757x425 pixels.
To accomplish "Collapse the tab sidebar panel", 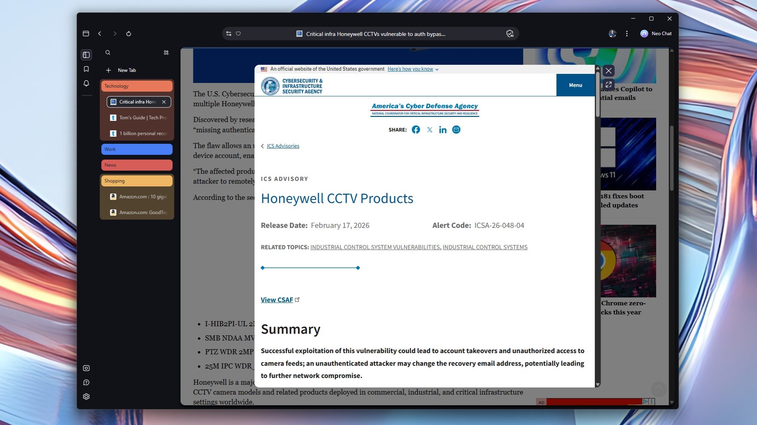I will coord(86,55).
